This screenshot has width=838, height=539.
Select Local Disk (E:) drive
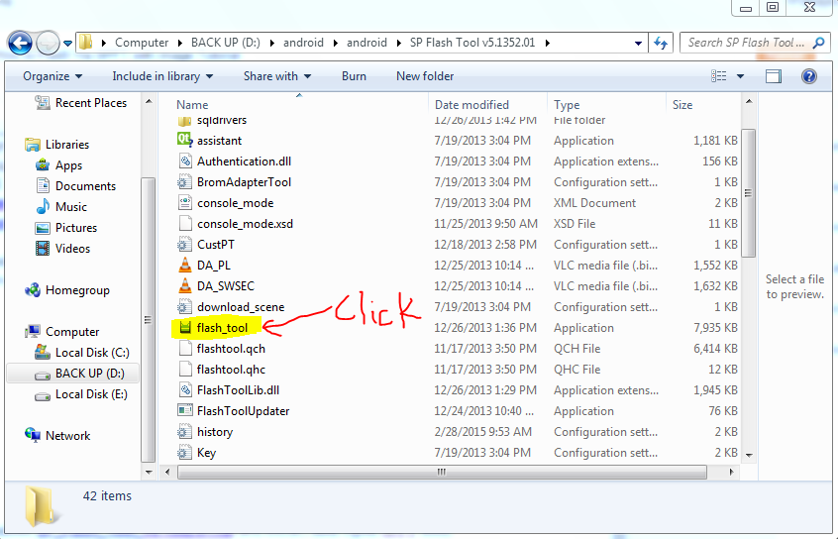pos(81,394)
